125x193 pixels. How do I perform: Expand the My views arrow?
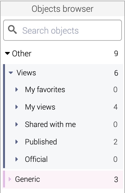tap(17, 107)
